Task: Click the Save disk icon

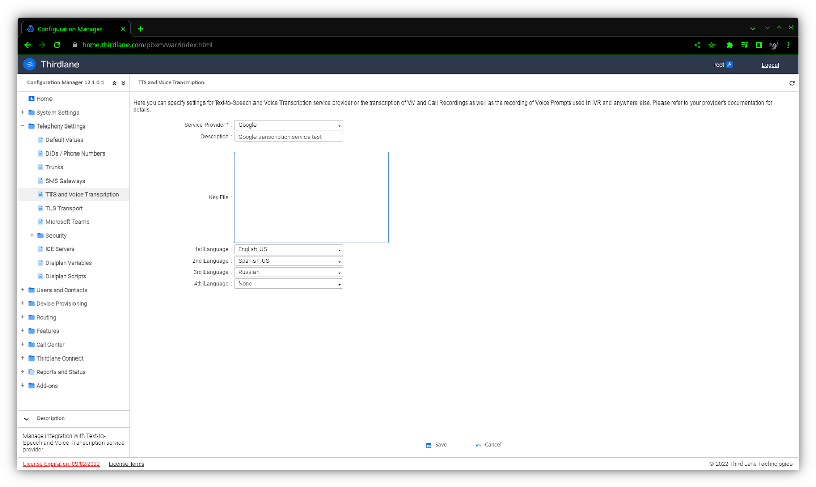Action: click(429, 445)
